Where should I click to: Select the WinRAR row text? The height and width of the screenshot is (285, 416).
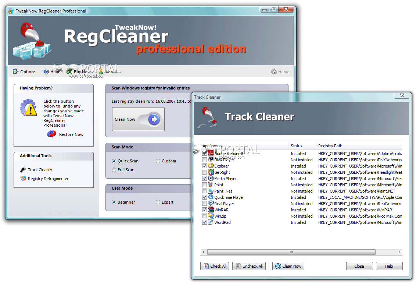click(x=221, y=210)
